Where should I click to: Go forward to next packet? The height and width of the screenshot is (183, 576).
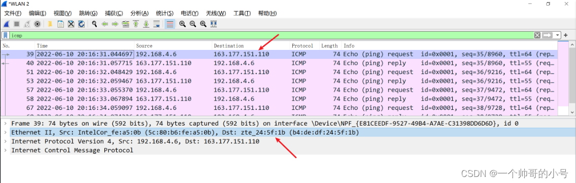point(115,24)
